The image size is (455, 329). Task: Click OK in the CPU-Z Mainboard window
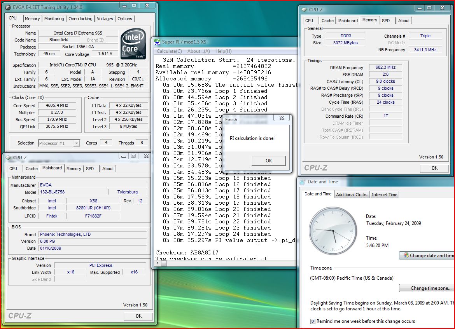(138, 316)
